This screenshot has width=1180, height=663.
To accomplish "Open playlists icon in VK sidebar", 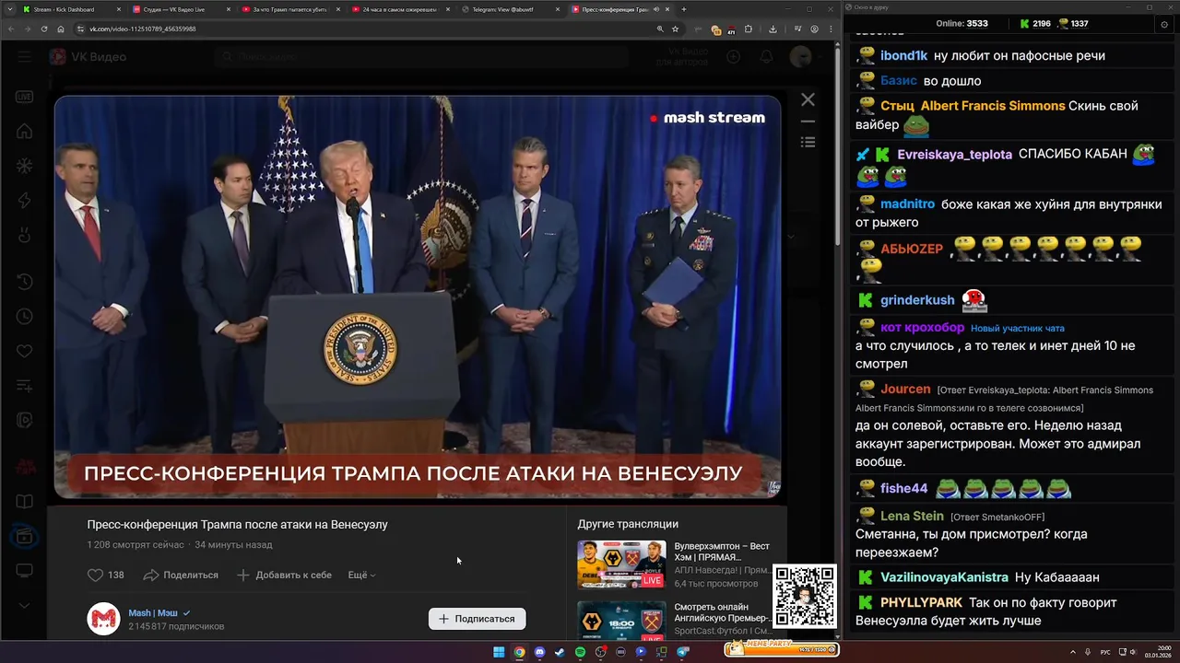I will (x=25, y=386).
